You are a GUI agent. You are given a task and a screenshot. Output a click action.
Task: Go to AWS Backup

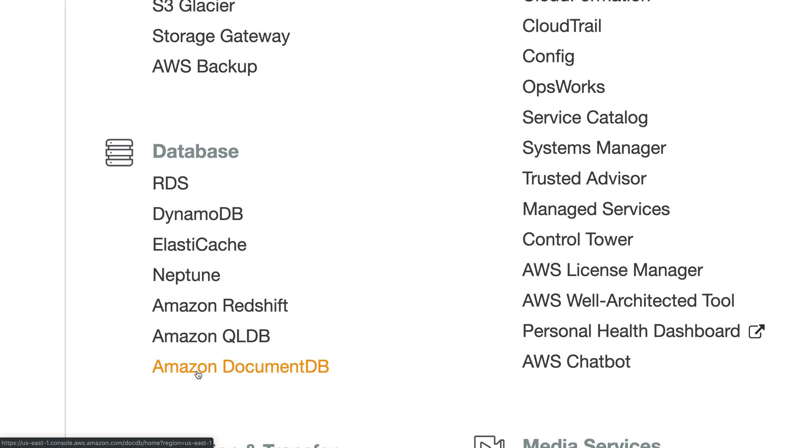tap(204, 66)
